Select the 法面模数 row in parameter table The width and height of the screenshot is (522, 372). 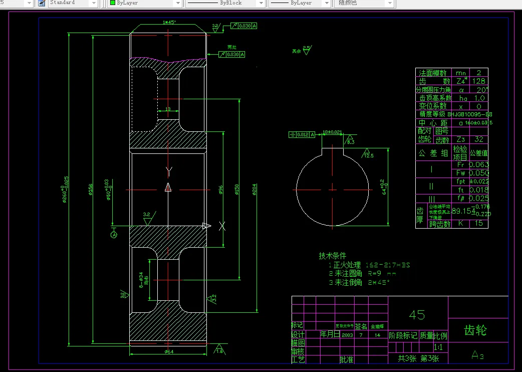pos(452,73)
